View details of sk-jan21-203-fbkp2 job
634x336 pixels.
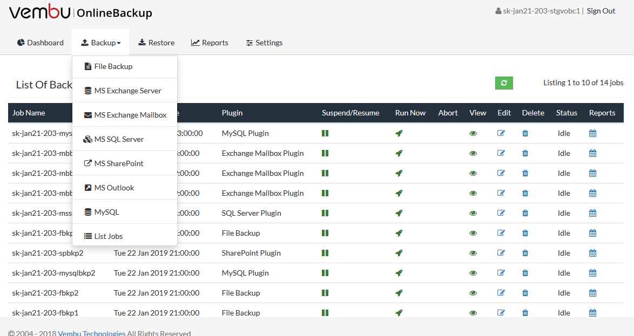point(473,293)
